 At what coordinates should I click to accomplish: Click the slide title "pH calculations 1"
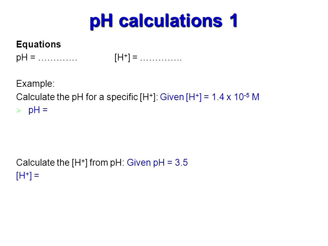[164, 21]
